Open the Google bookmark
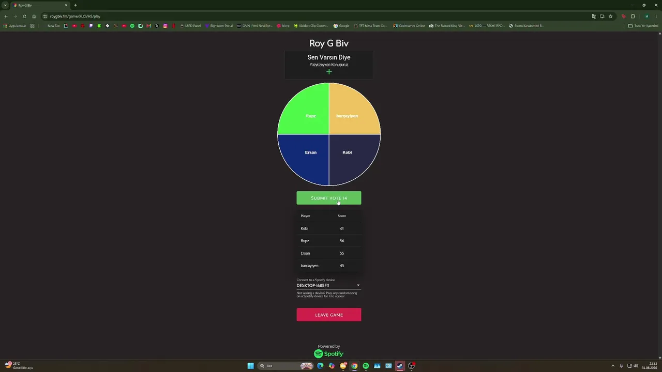This screenshot has width=662, height=372. (341, 26)
